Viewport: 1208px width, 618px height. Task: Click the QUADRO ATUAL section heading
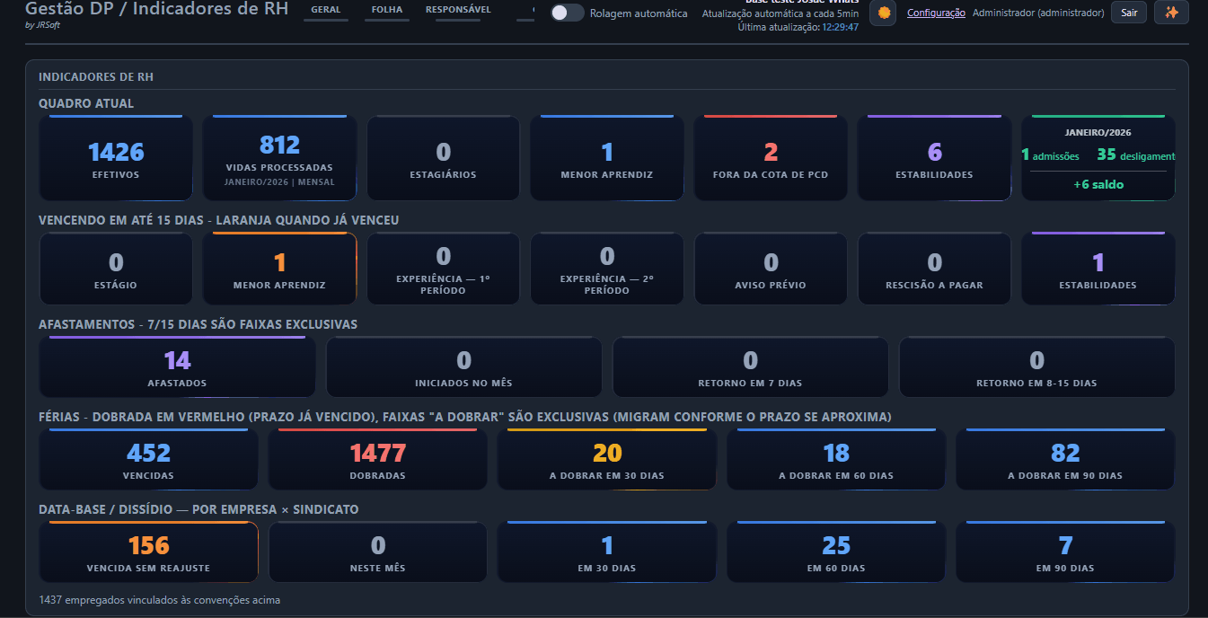coord(86,103)
